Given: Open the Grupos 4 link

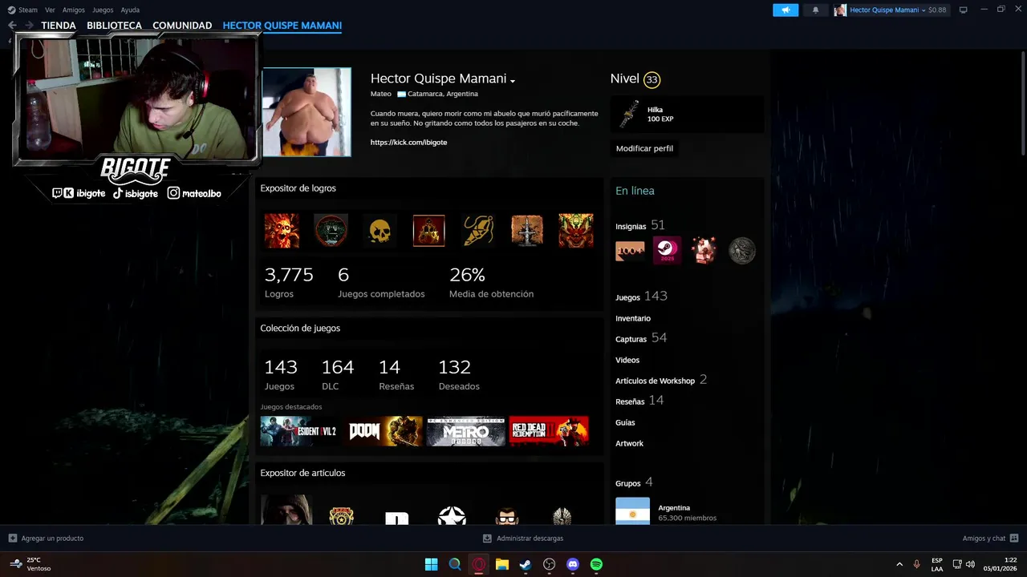Looking at the screenshot, I should 634,482.
